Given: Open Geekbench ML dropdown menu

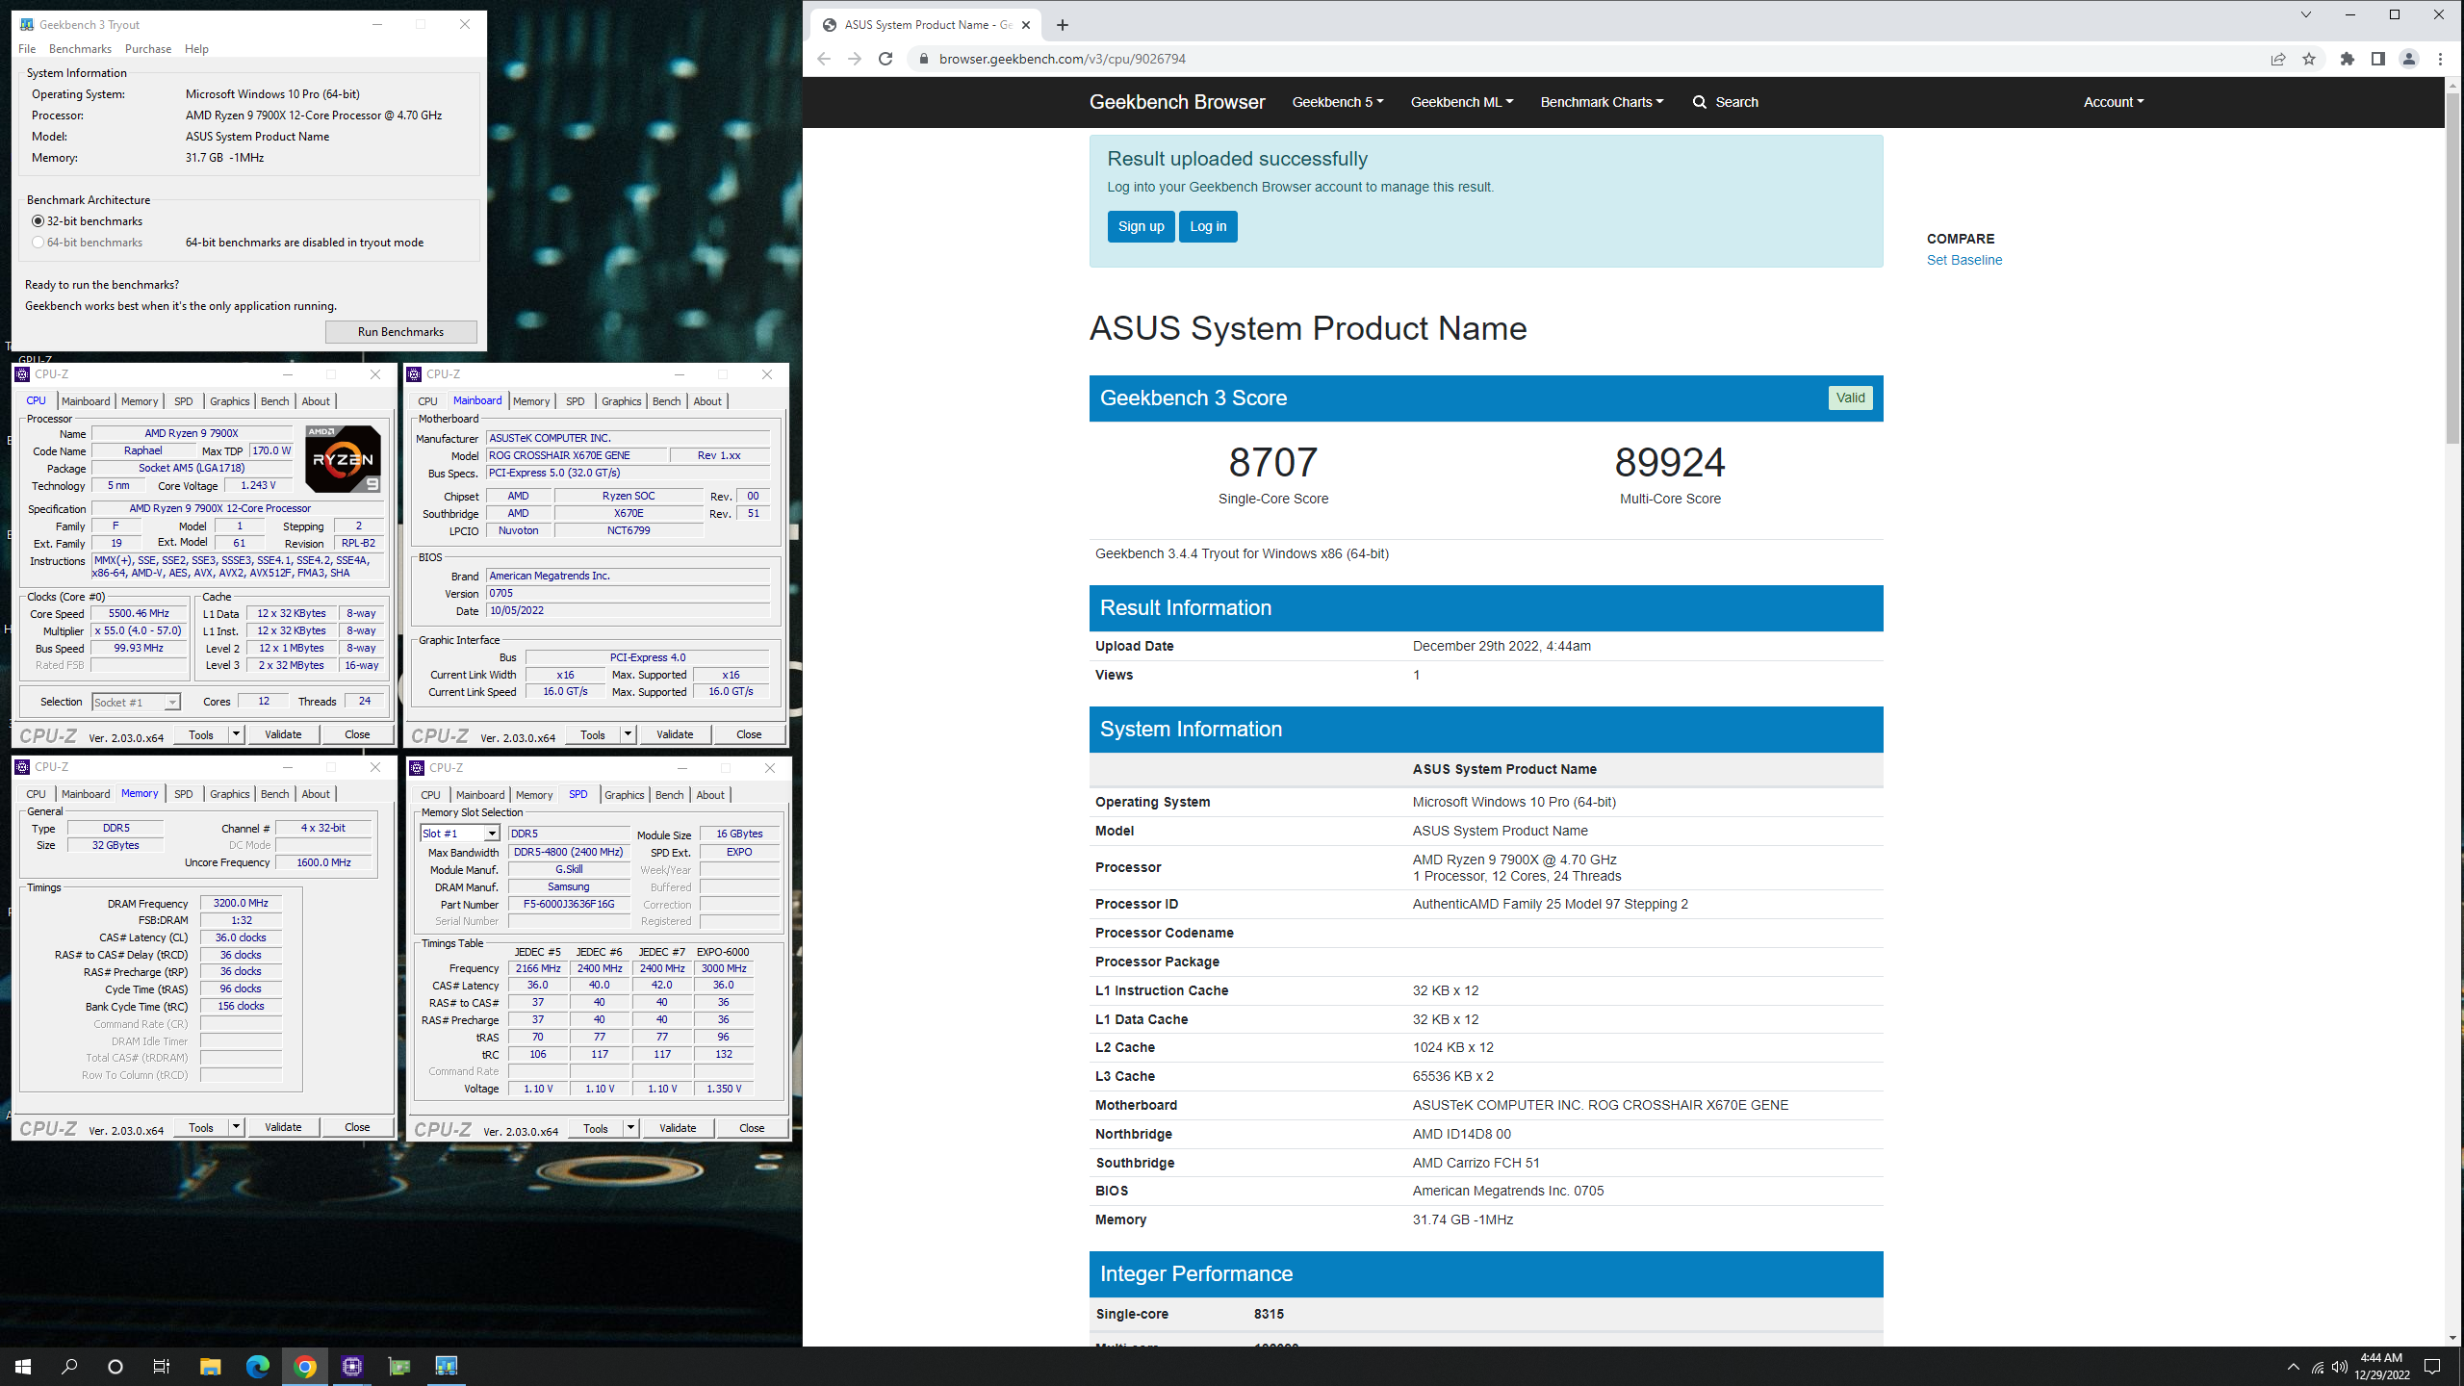Looking at the screenshot, I should click(x=1462, y=102).
